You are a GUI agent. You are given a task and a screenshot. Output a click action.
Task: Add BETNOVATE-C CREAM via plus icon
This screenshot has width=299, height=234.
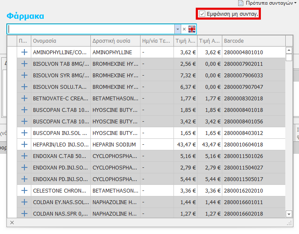24,99
